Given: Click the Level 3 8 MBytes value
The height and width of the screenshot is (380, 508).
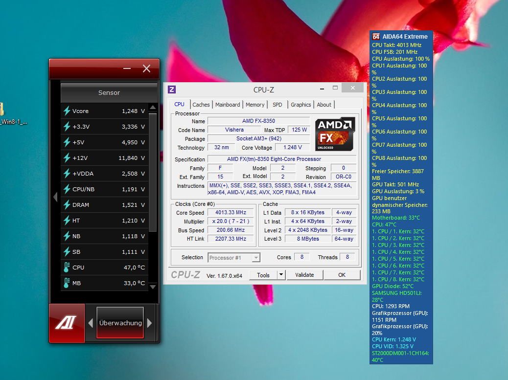Looking at the screenshot, I should [x=308, y=239].
